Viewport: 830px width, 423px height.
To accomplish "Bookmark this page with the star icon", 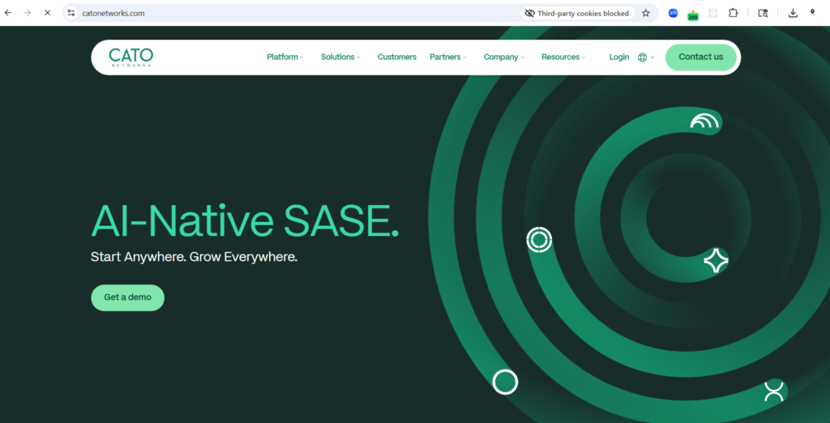I will [x=646, y=13].
